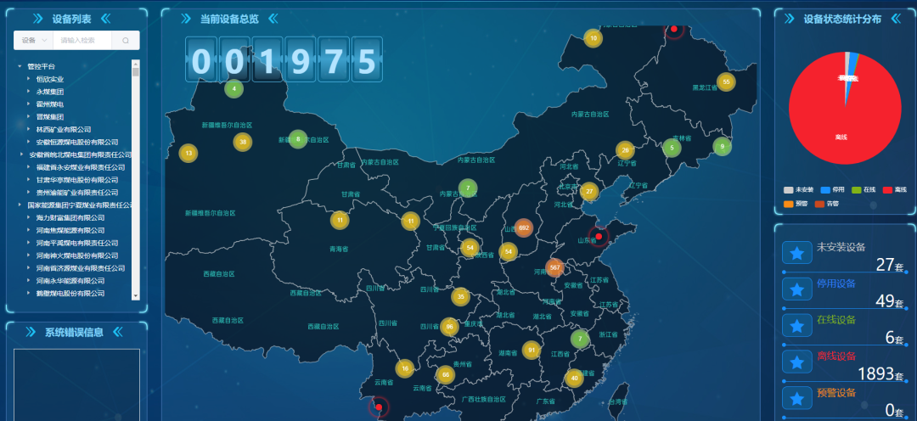Select 霍州煤电 in the device tree
917x421 pixels.
pyautogui.click(x=50, y=104)
